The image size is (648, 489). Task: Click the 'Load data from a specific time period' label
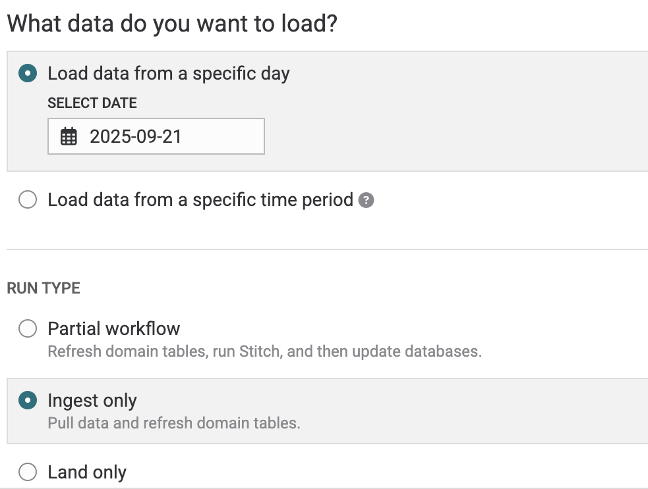[200, 200]
